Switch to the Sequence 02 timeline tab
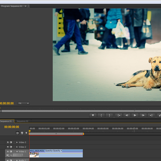This screenshot has width=161, height=161. (x=23, y=121)
